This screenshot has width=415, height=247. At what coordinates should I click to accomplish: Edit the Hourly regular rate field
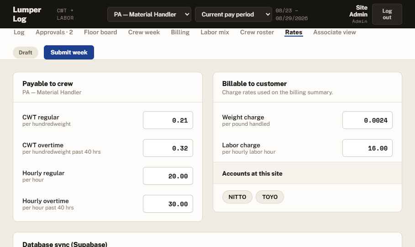point(168,176)
